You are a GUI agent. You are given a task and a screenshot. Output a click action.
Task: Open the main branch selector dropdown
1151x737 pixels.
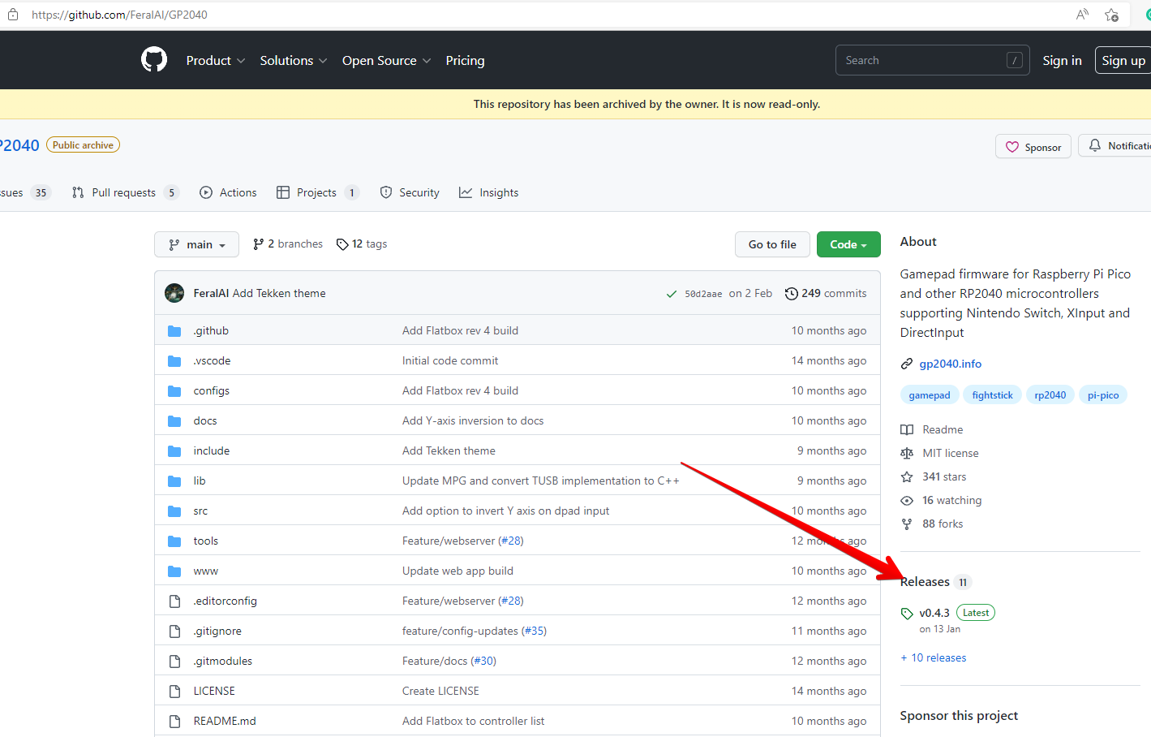(x=196, y=244)
